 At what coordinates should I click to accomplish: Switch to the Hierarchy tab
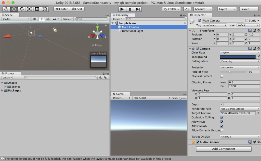tap(123, 15)
